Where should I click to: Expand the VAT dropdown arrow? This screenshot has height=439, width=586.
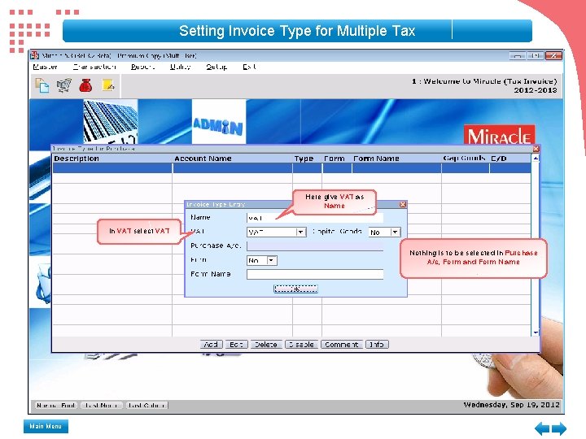(301, 232)
